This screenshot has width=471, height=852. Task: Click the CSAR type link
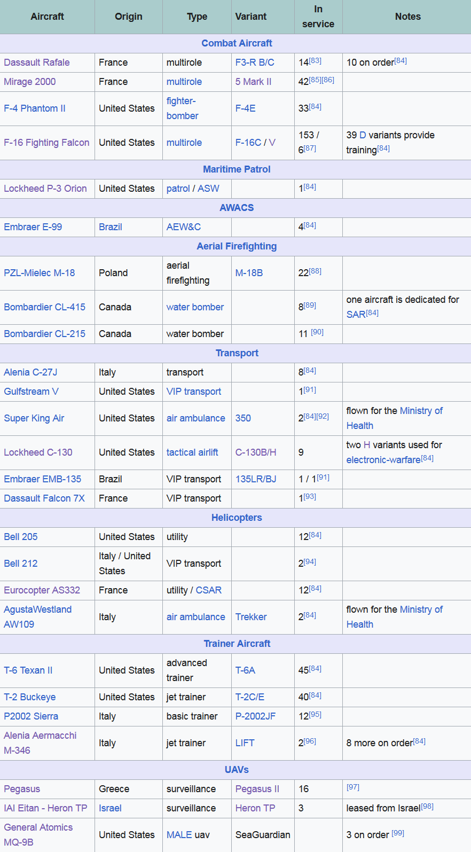(x=209, y=590)
